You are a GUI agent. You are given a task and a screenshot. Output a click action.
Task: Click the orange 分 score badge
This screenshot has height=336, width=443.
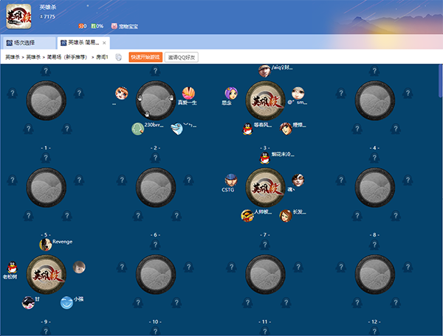(81, 27)
